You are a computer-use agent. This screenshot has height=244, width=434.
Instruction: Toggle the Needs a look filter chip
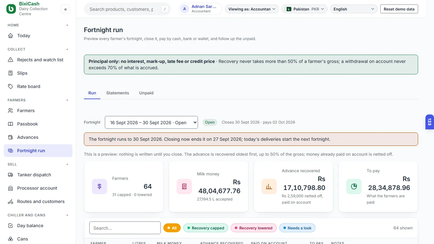coord(297,228)
